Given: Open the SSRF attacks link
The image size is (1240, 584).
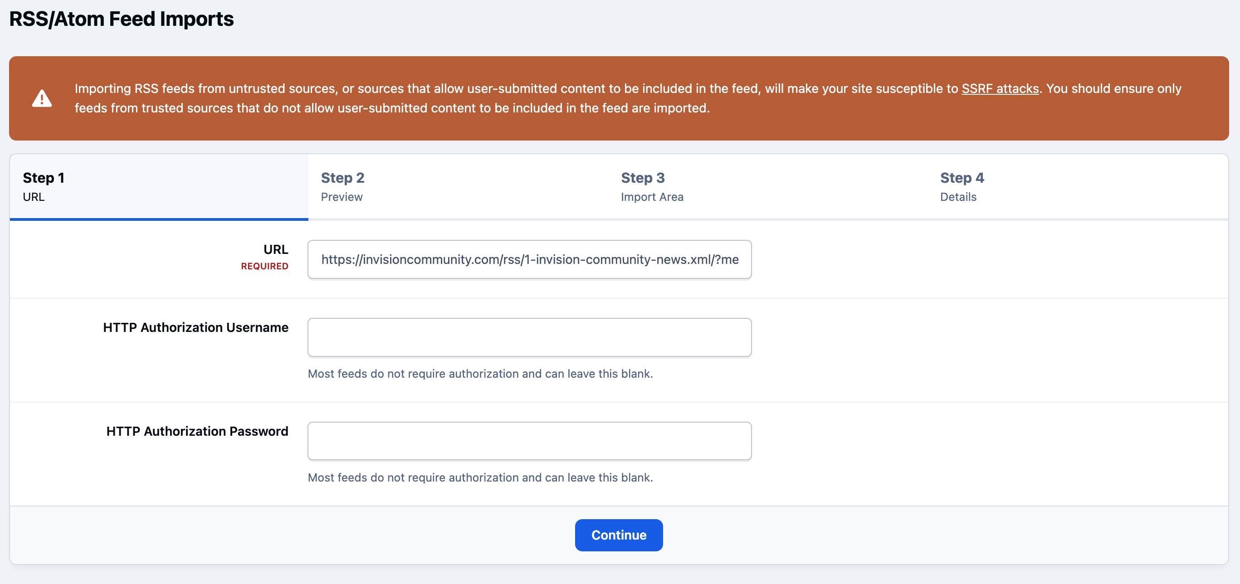Looking at the screenshot, I should (x=1000, y=88).
